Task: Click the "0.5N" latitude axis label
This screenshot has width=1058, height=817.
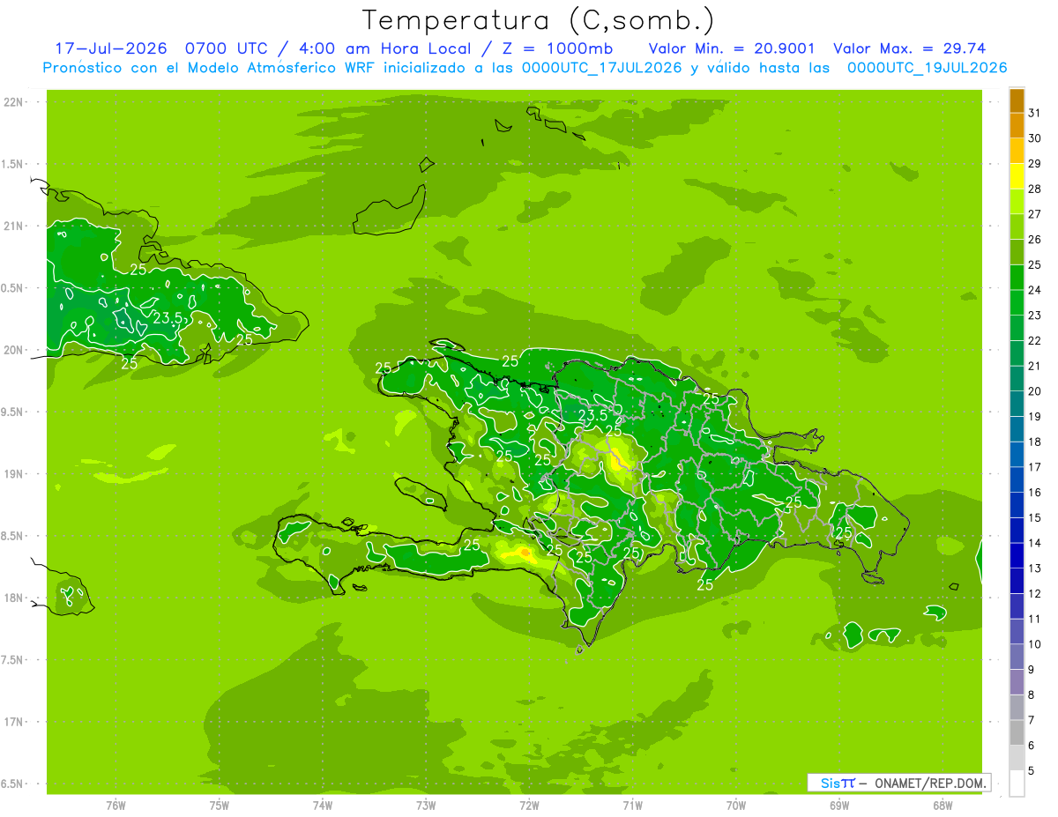Action: click(13, 288)
